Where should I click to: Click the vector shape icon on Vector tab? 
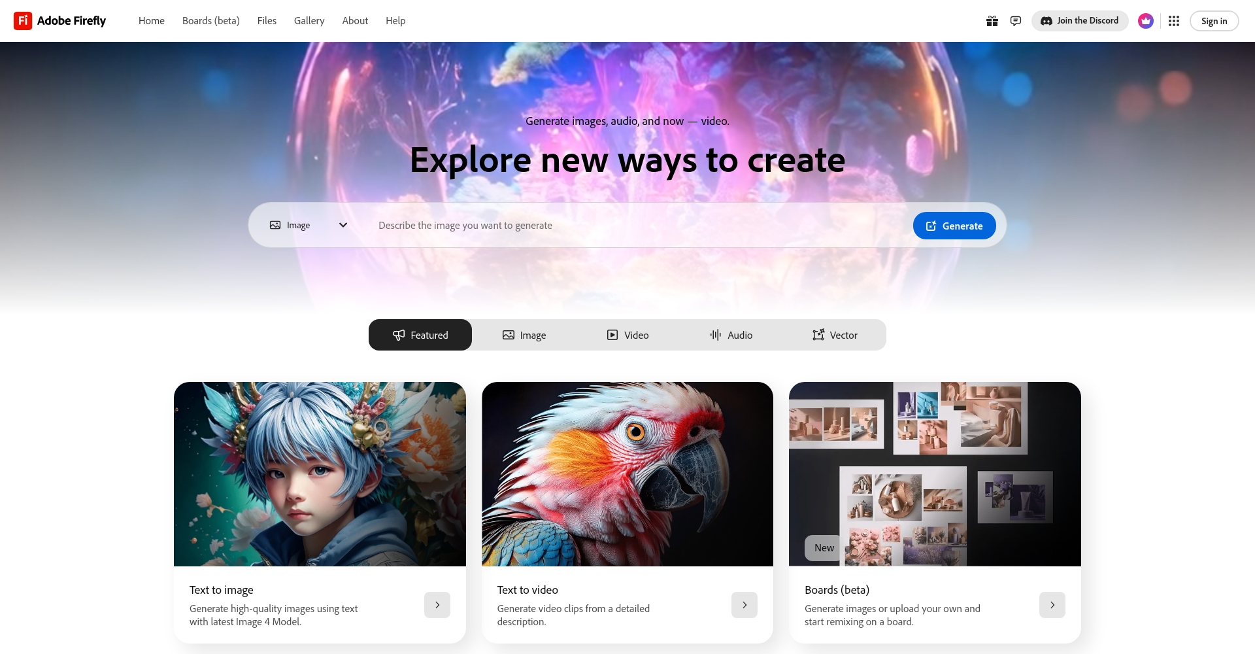tap(818, 335)
